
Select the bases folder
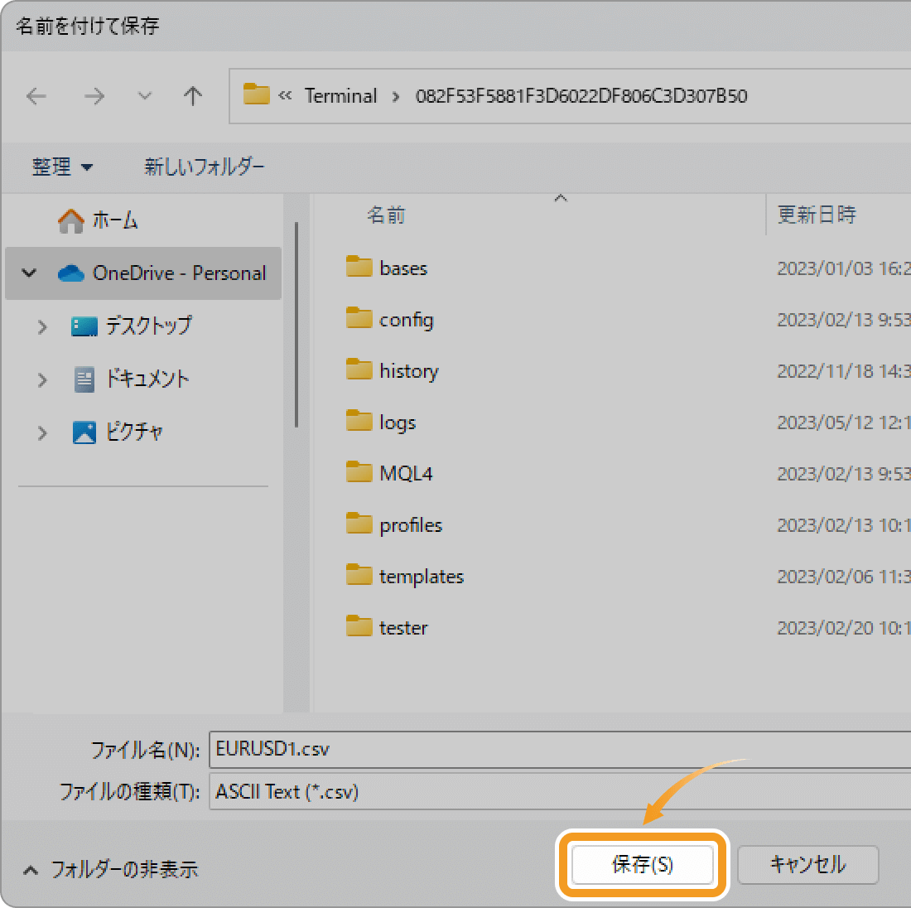point(403,268)
